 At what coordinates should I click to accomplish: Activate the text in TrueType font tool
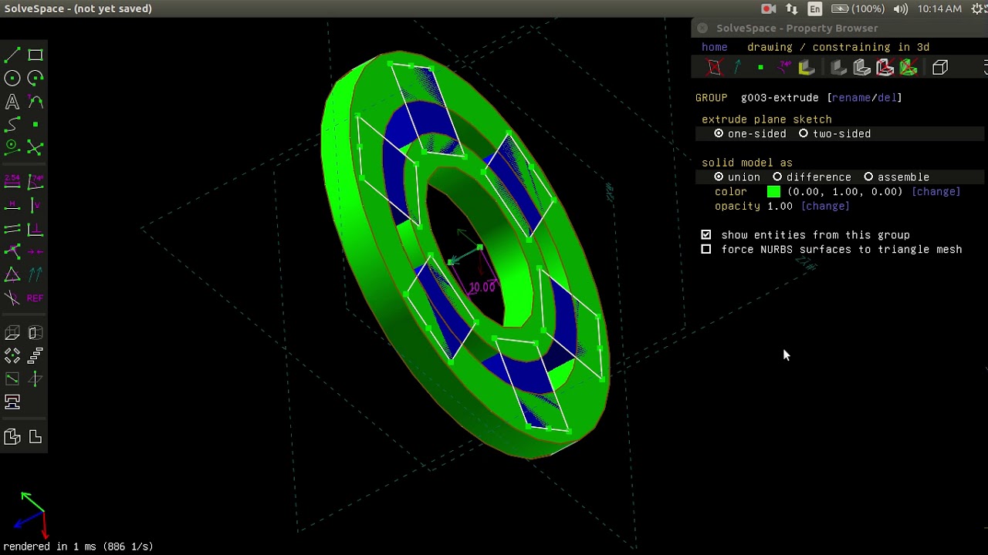click(x=12, y=101)
